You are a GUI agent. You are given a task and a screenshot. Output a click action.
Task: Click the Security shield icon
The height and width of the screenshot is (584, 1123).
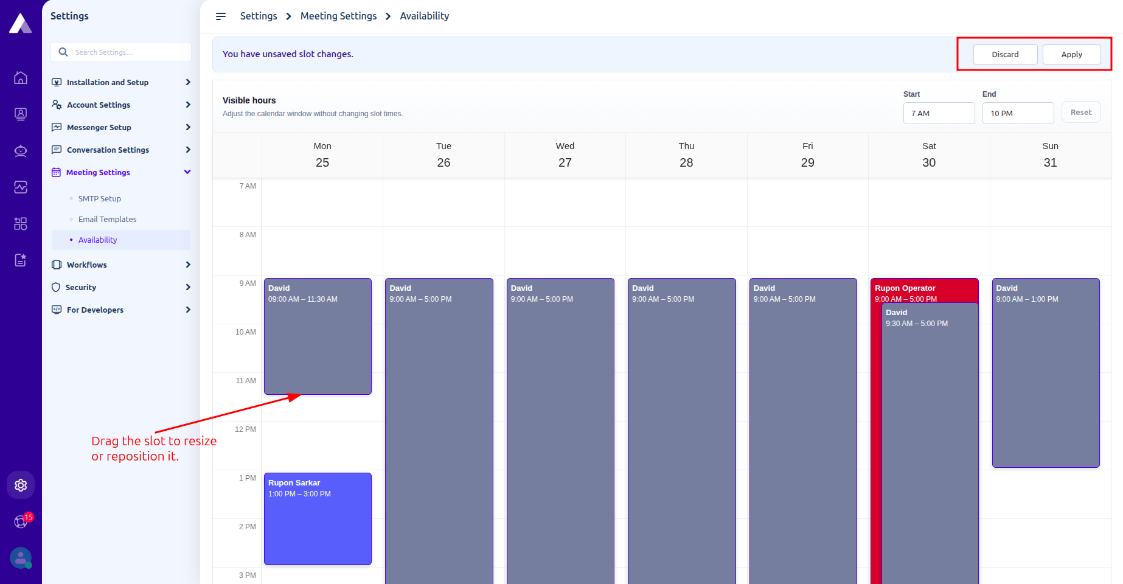tap(56, 287)
